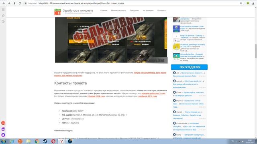Open discussion comment by Сергей about Business Collection
The image size is (257, 144).
pos(189,115)
